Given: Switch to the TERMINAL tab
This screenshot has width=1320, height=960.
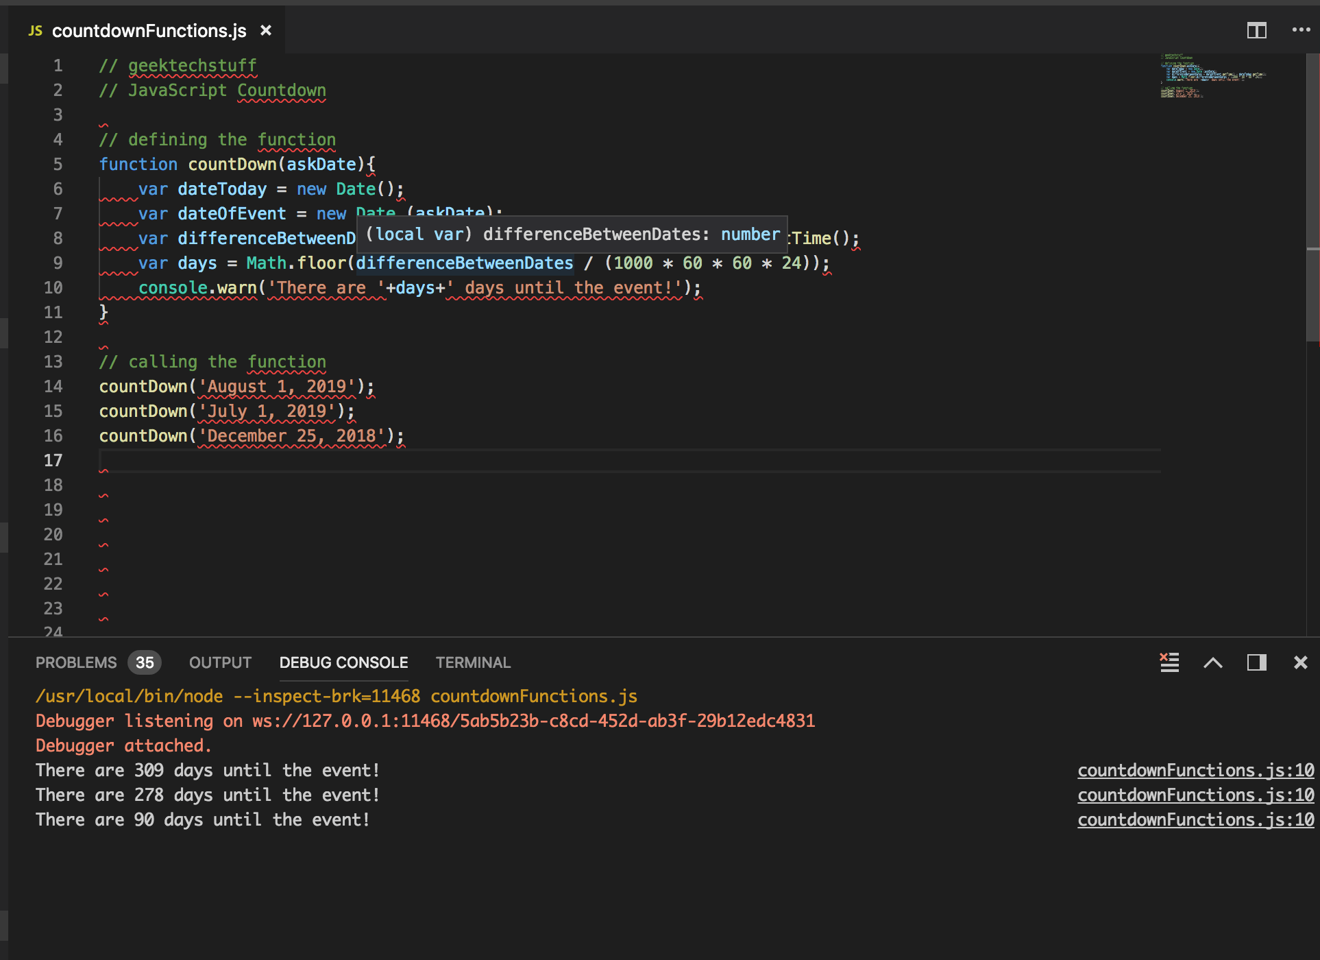Looking at the screenshot, I should (x=472, y=662).
